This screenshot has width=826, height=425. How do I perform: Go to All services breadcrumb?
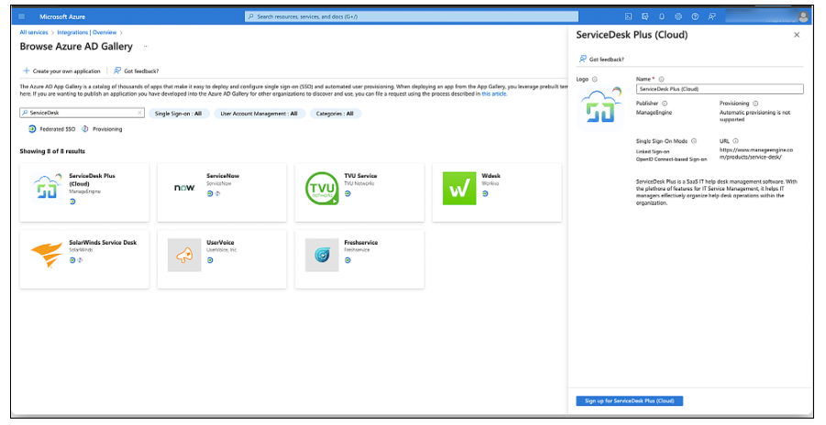[34, 33]
